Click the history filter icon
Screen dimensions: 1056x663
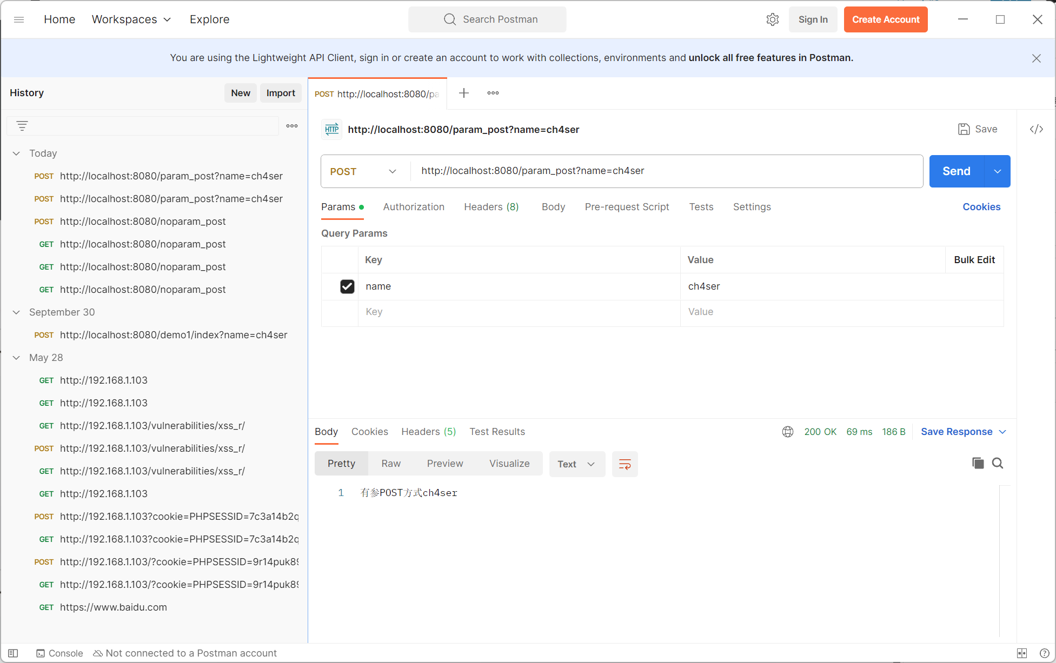coord(22,126)
